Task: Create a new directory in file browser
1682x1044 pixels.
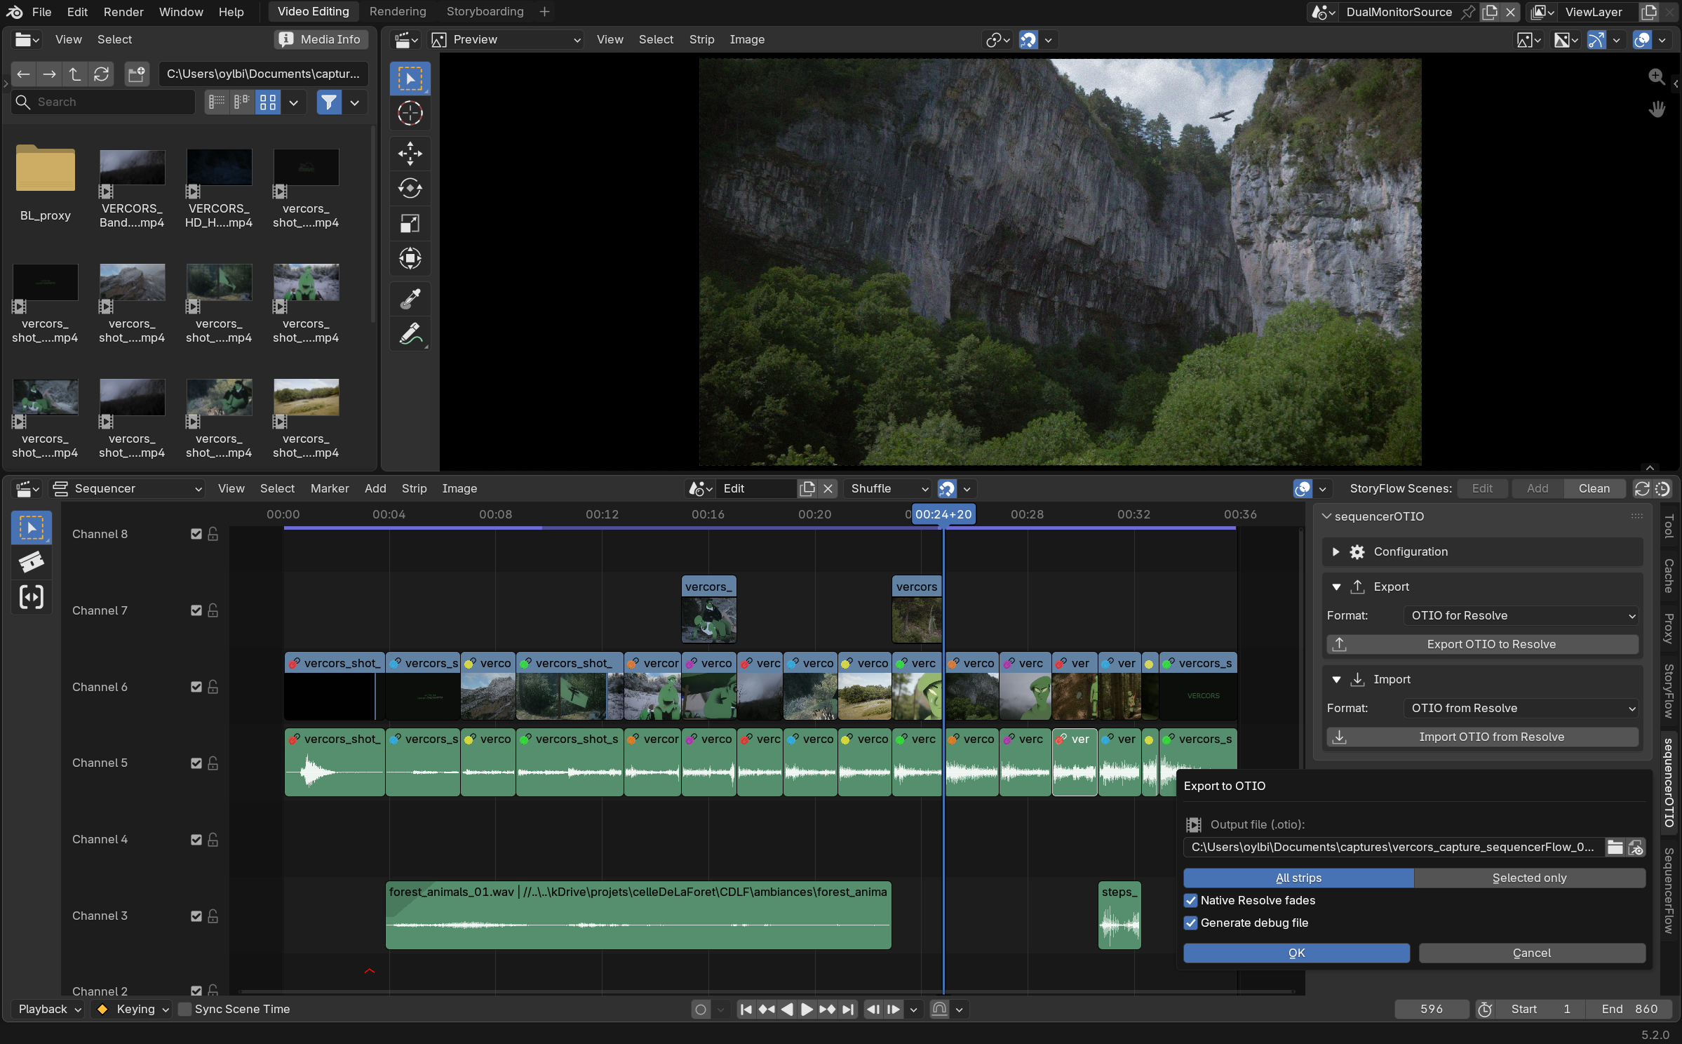Action: point(137,74)
